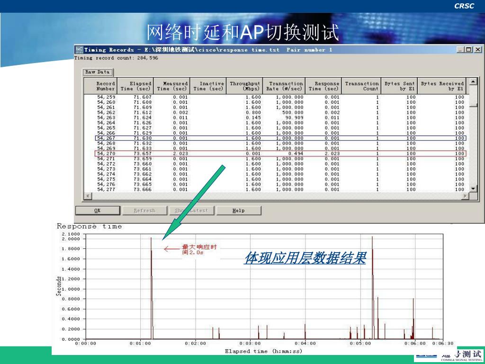Click the Response time chart title
Viewport: 485px width, 364px height.
[x=90, y=226]
